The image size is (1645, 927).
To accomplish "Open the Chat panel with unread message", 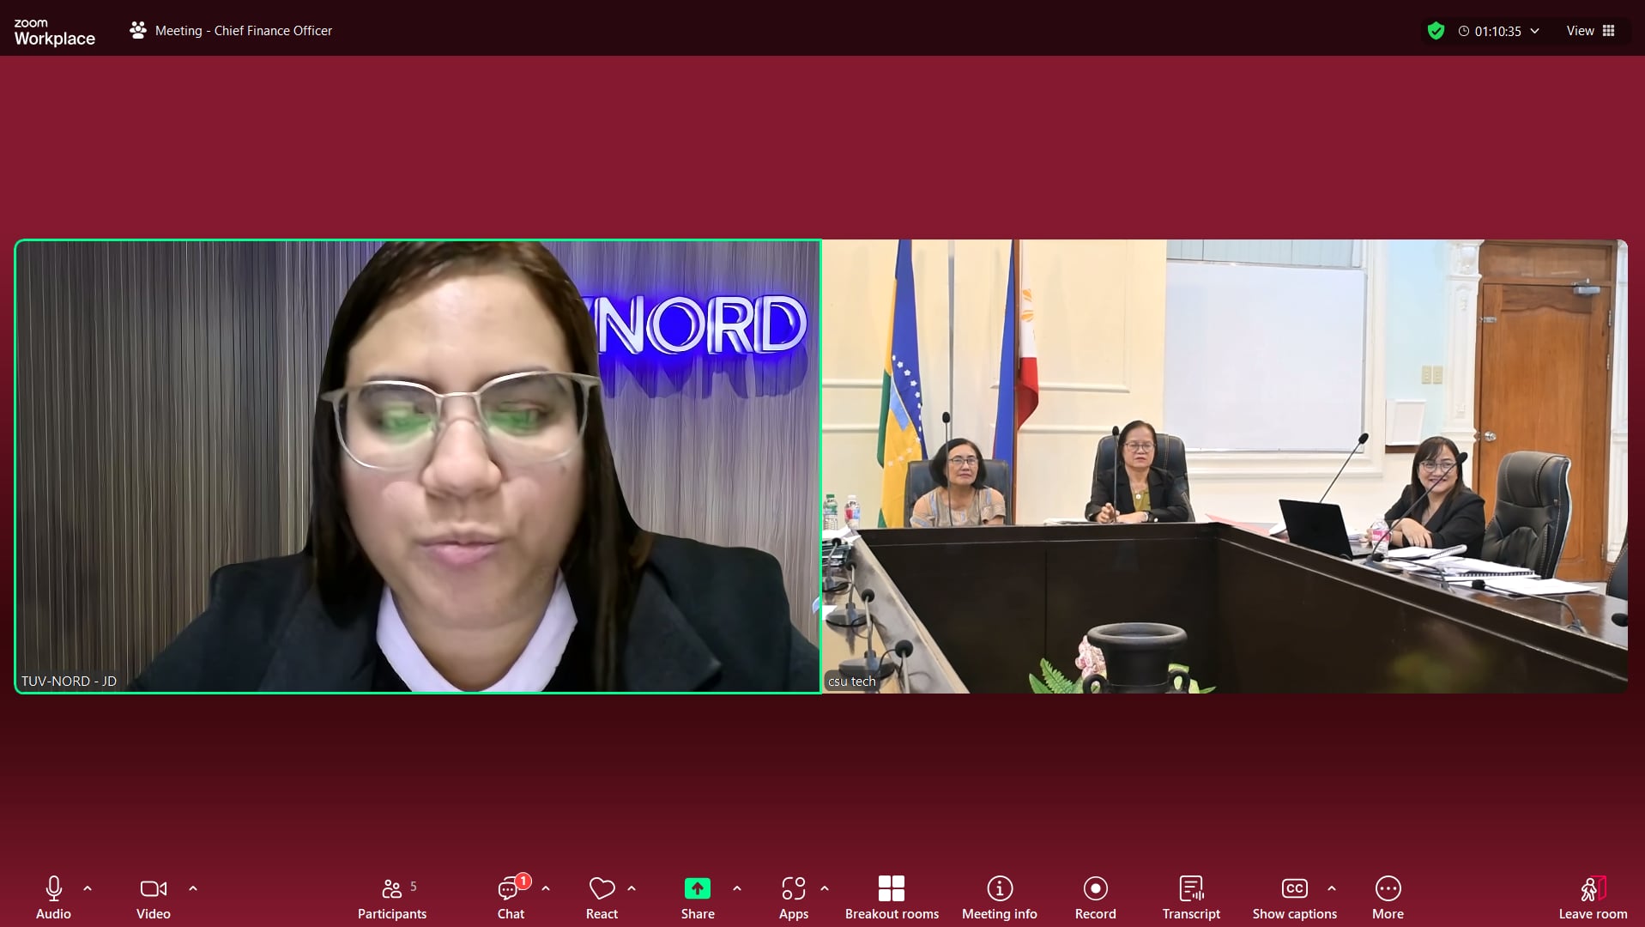I will tap(511, 896).
